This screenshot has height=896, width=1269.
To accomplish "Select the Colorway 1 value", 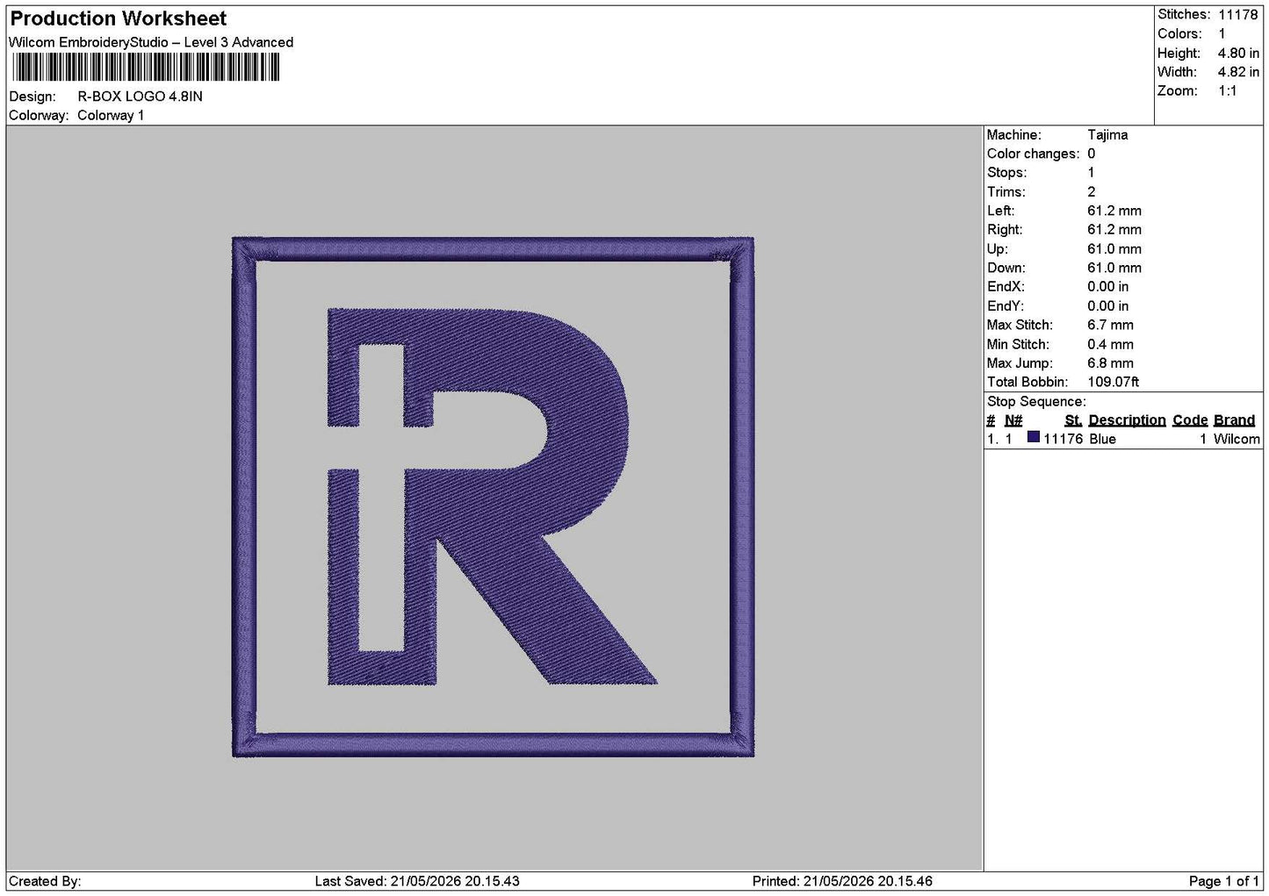I will click(x=111, y=116).
